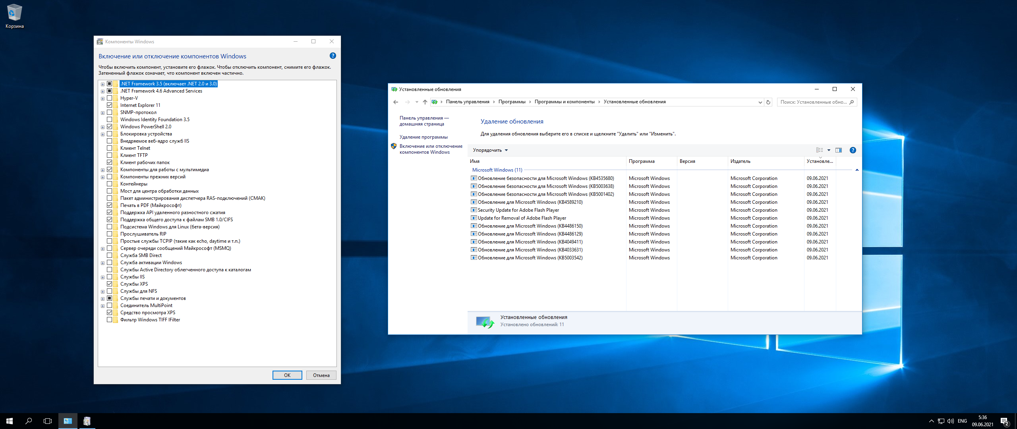
Task: Click the KB5003542 update row icon
Action: click(x=474, y=258)
